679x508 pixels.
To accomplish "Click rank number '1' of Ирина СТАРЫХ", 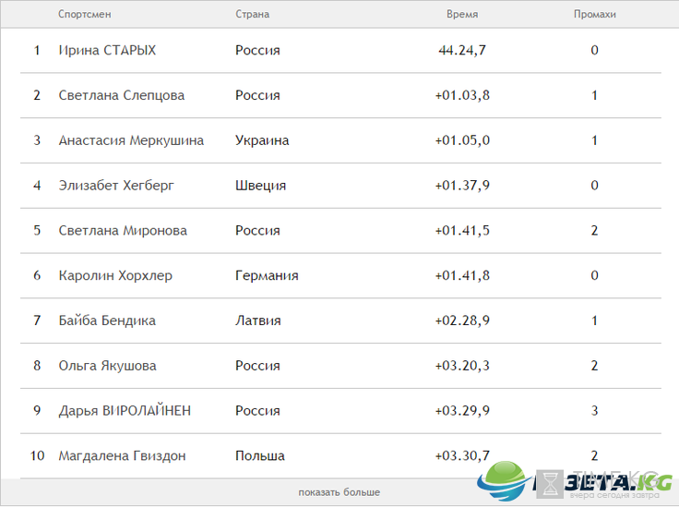I will pos(37,50).
